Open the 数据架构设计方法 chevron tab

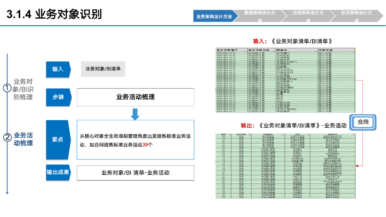(260, 16)
